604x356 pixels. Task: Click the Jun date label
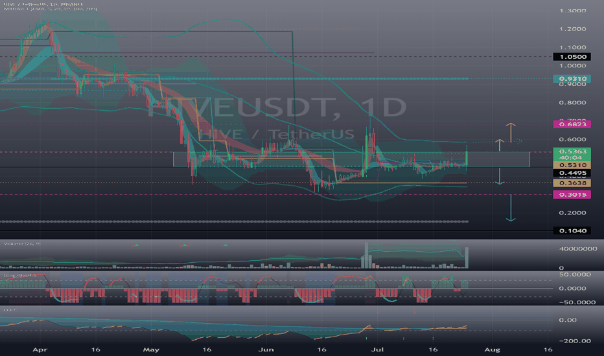coord(266,350)
